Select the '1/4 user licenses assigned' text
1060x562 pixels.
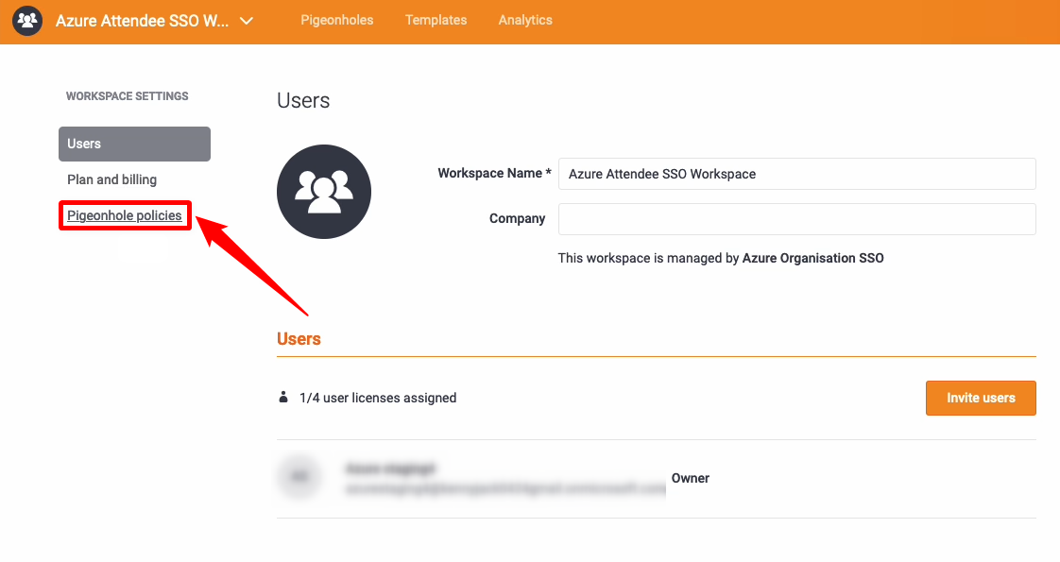pyautogui.click(x=378, y=398)
